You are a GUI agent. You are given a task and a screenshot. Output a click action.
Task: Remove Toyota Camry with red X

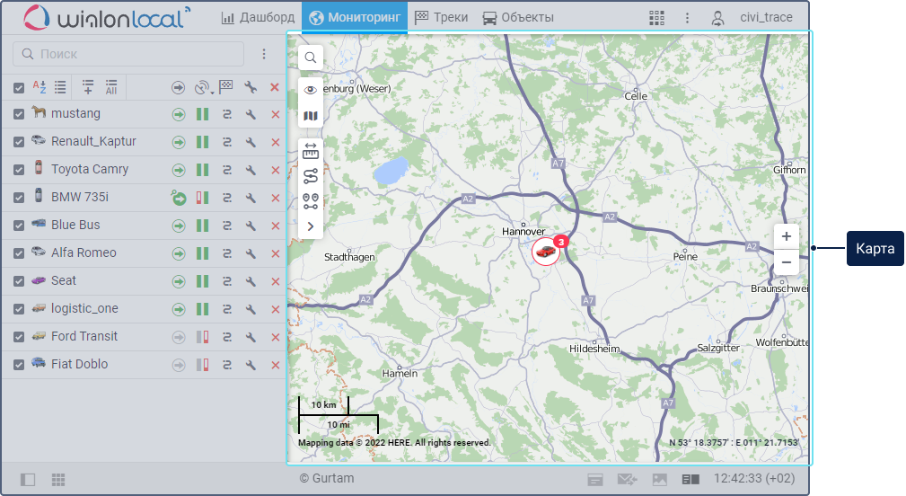(275, 170)
